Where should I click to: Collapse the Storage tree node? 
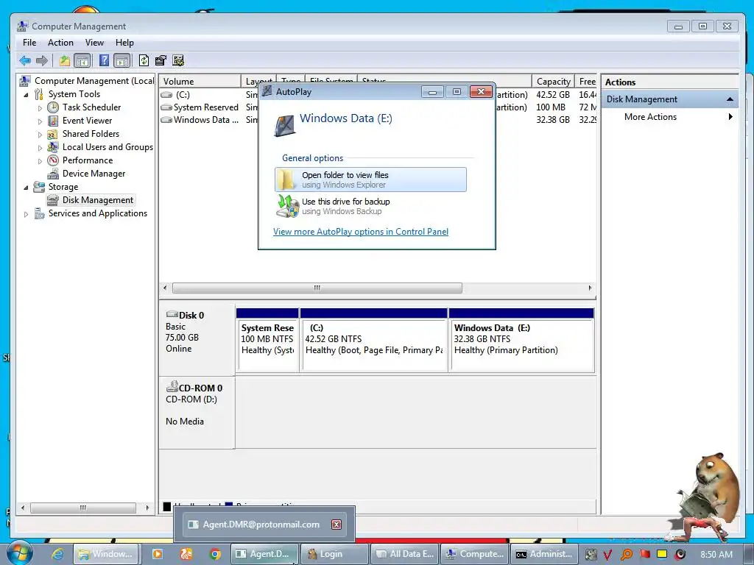pos(27,188)
